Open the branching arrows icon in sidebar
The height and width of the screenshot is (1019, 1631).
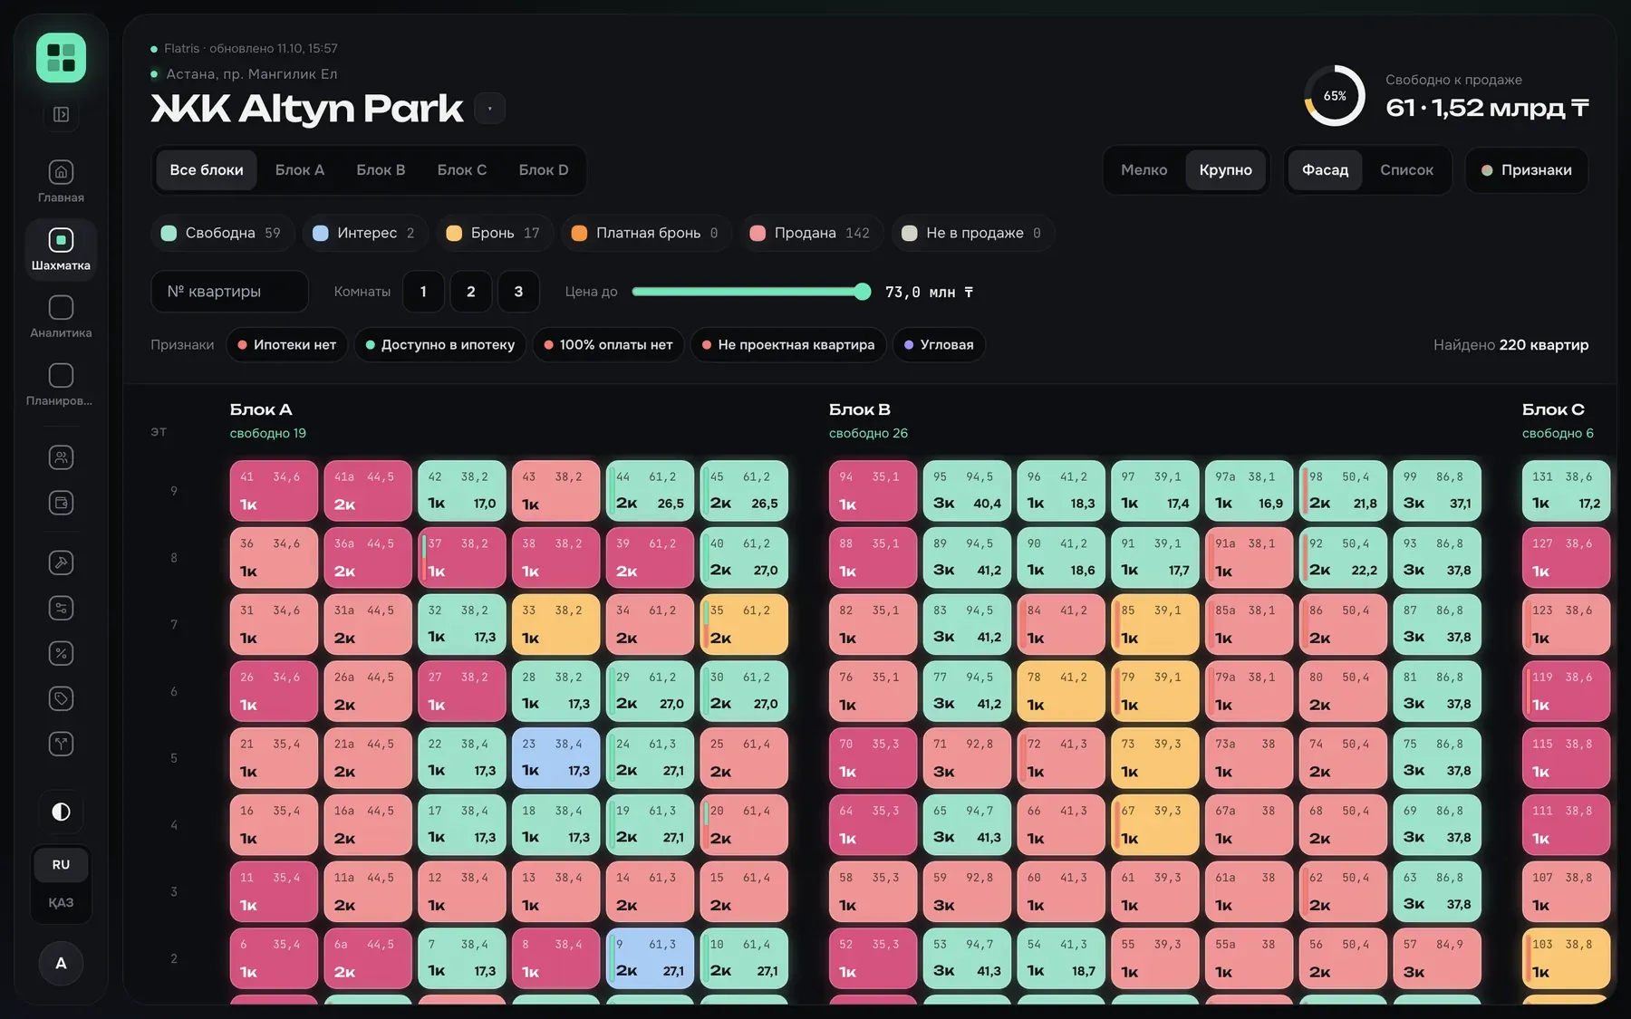coord(61,744)
